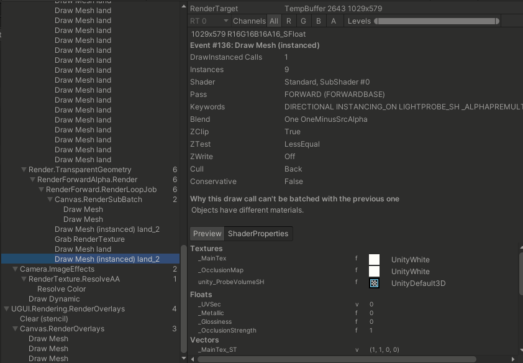Switch to the Preview tab

click(x=207, y=234)
